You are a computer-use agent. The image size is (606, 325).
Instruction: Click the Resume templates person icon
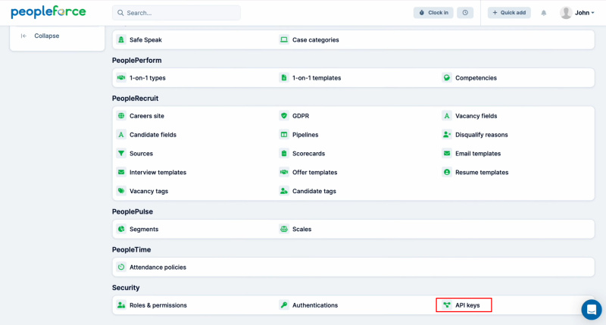[447, 173]
